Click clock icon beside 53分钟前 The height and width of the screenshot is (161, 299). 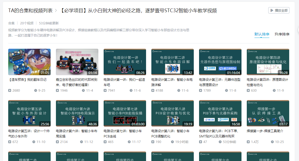pos(220,142)
